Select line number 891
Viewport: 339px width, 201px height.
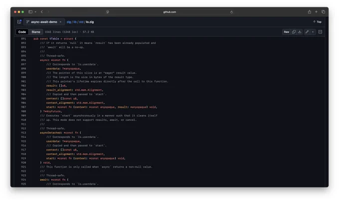pos(23,39)
